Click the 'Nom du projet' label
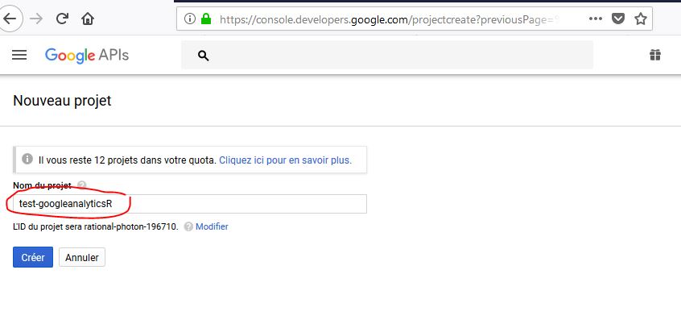This screenshot has width=681, height=328. point(42,185)
